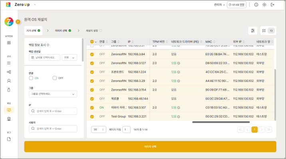
Task: Click the selected items checklist icon
Action: coord(263,30)
